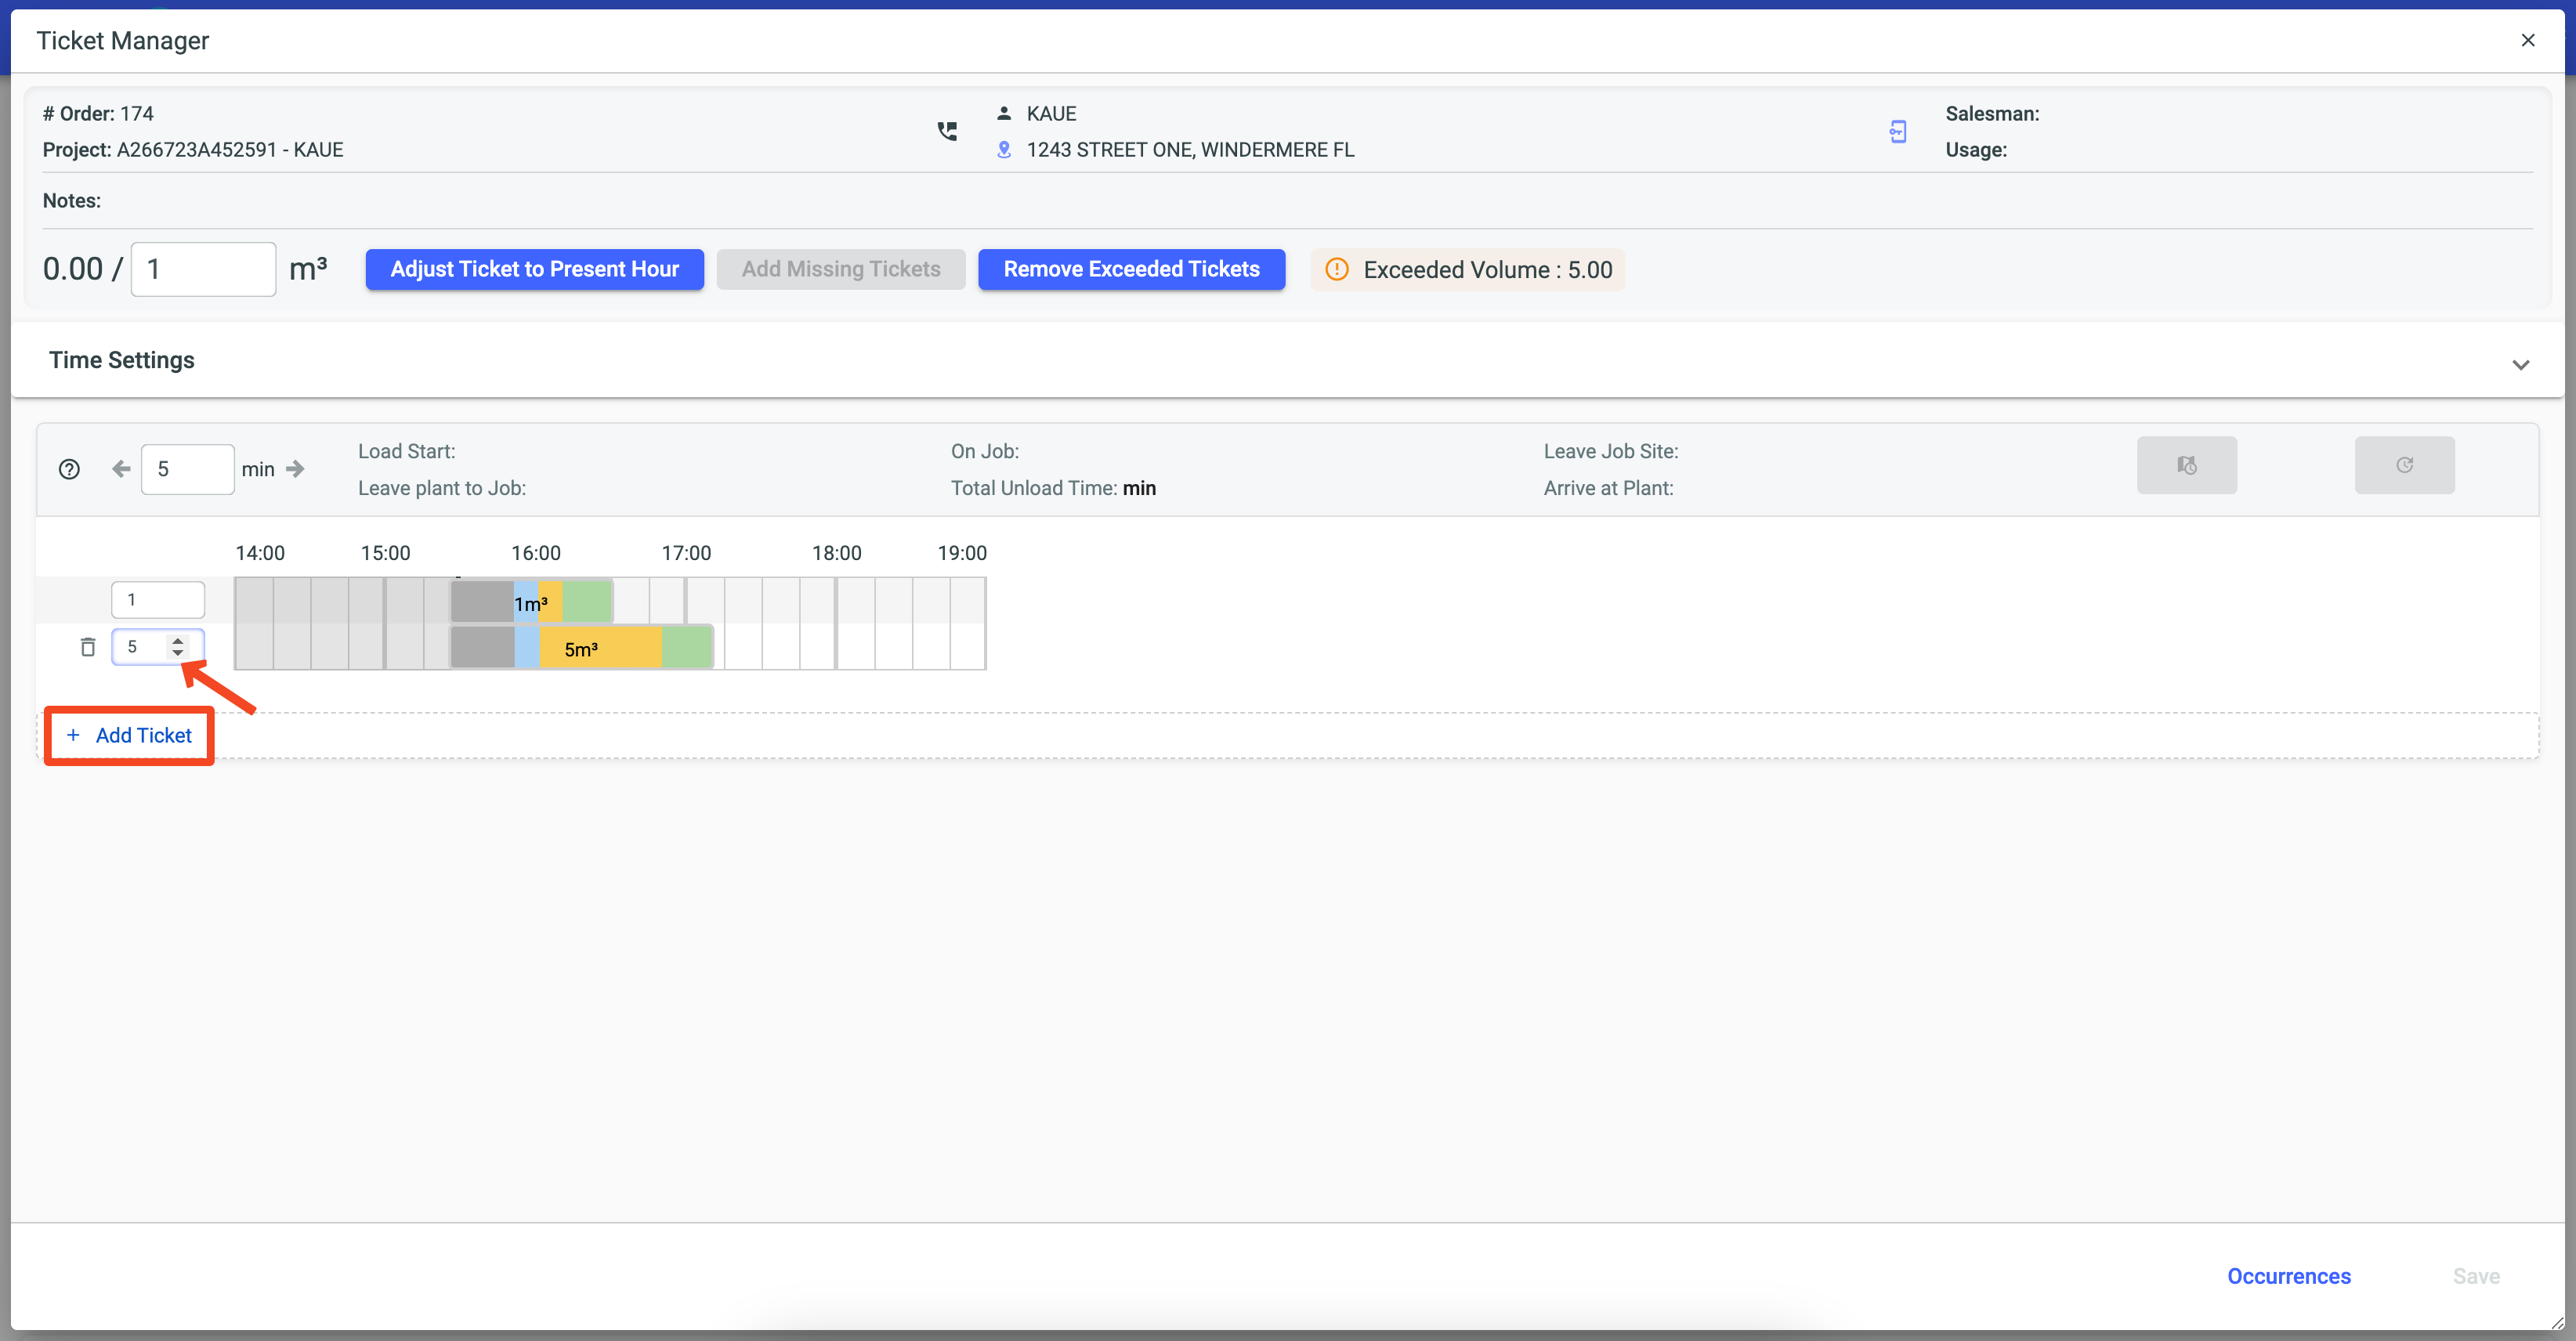Viewport: 2576px width, 1341px height.
Task: Expand the Time Settings chevron
Action: pyautogui.click(x=2520, y=364)
